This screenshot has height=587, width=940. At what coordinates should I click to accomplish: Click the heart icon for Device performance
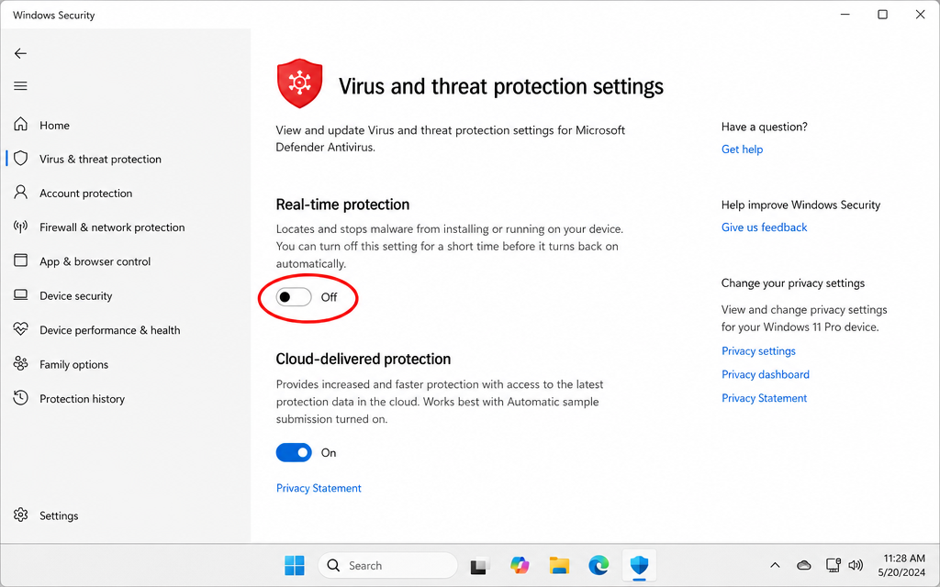[20, 329]
